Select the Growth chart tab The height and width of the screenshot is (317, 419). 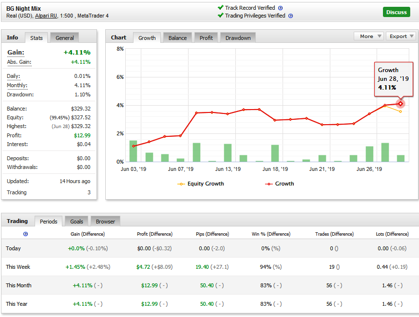pos(147,38)
